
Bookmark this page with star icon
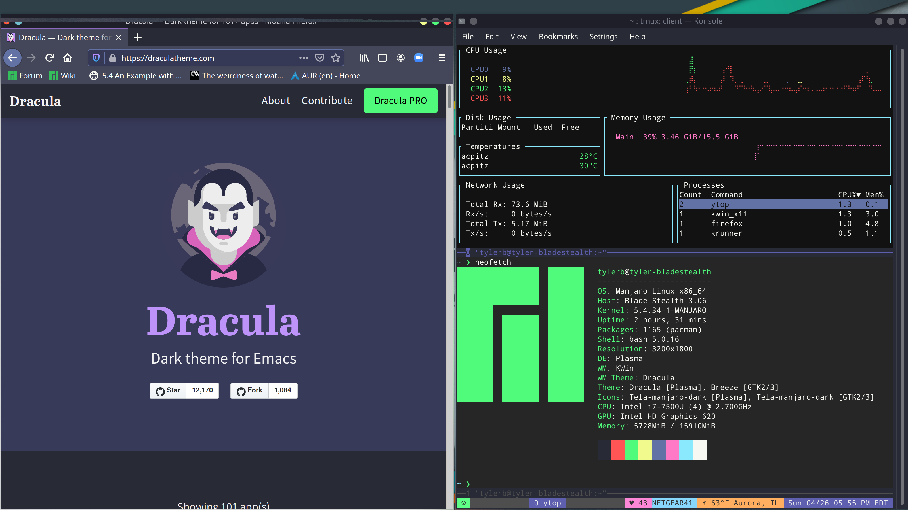tap(336, 58)
